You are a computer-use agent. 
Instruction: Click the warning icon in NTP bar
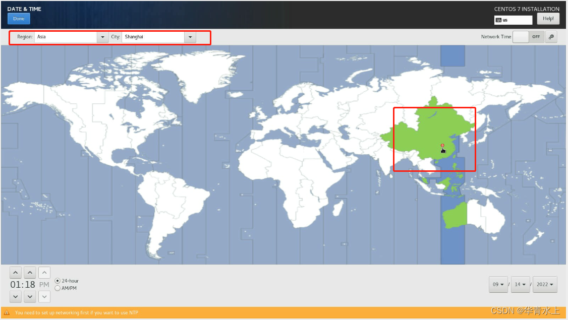click(x=7, y=313)
